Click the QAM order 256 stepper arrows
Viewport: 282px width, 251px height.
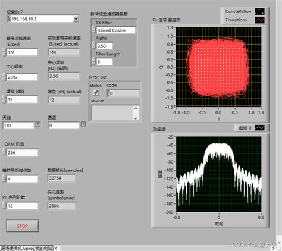[x=4, y=152]
